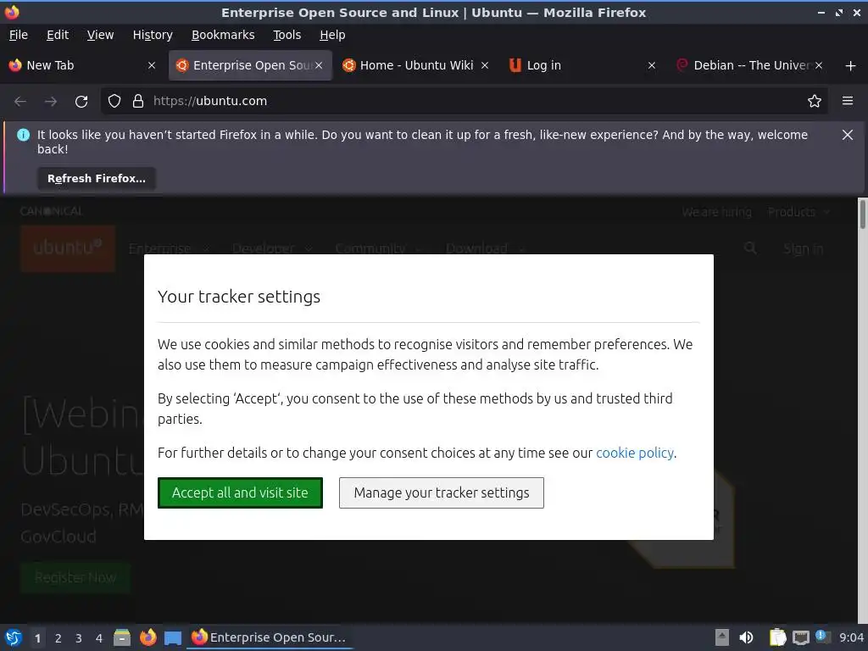Click the network monitor tray icon
The image size is (868, 651).
tap(800, 637)
